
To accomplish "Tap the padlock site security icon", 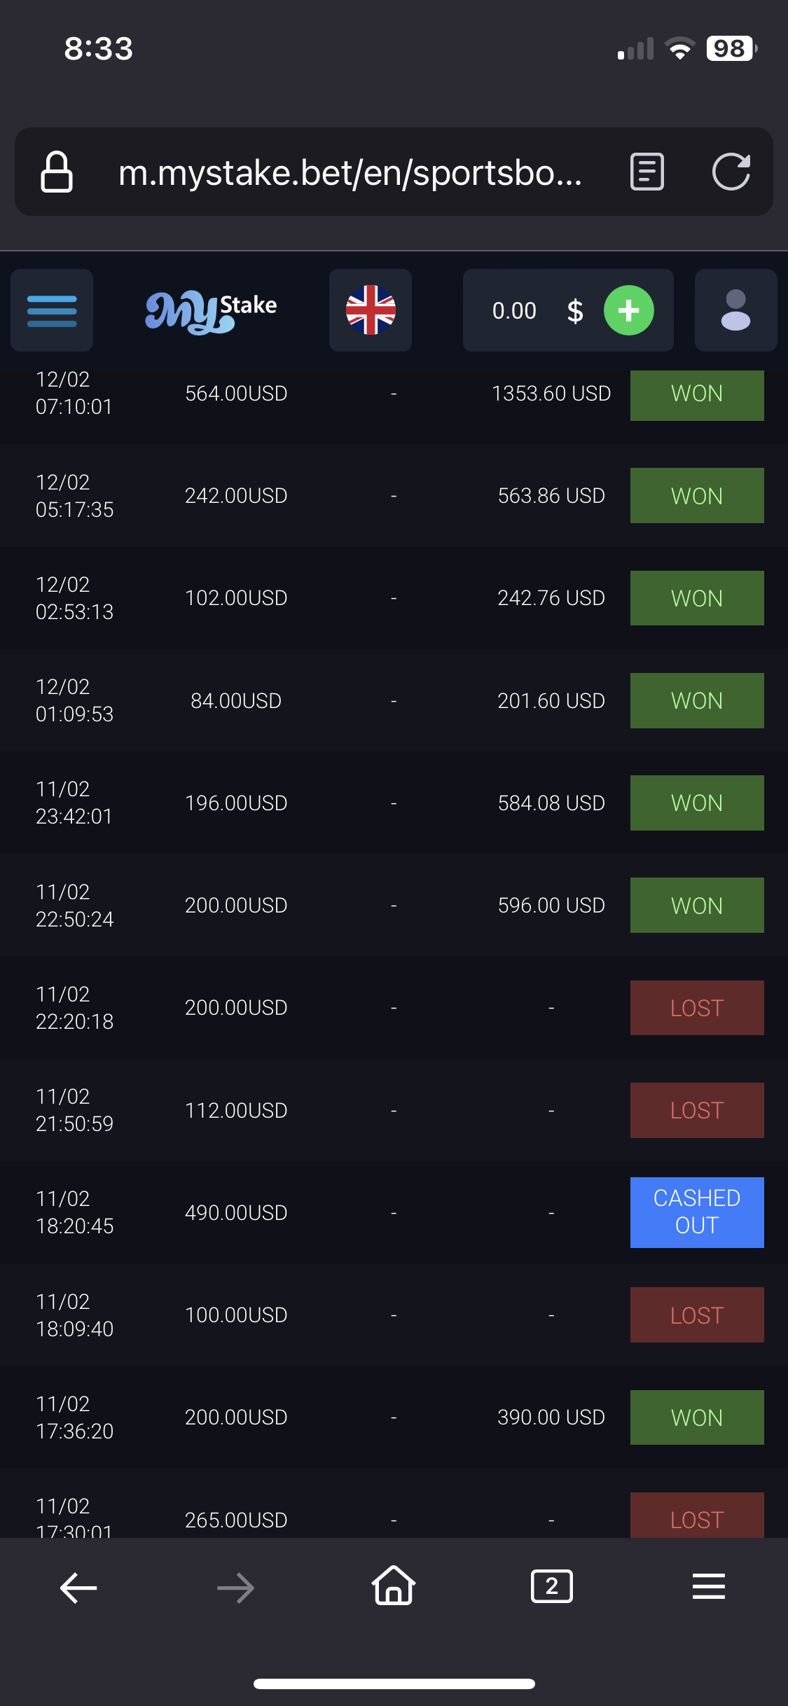I will coord(57,172).
